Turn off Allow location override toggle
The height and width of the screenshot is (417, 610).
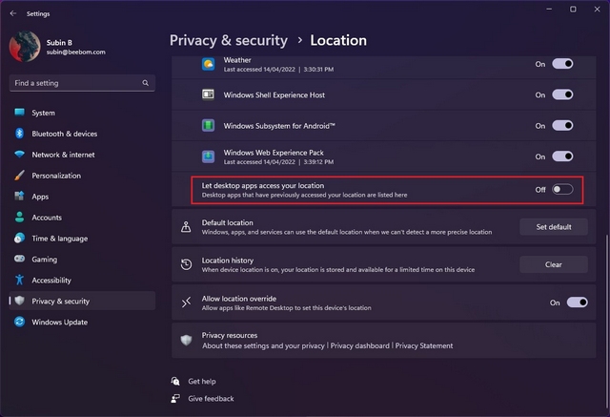577,302
